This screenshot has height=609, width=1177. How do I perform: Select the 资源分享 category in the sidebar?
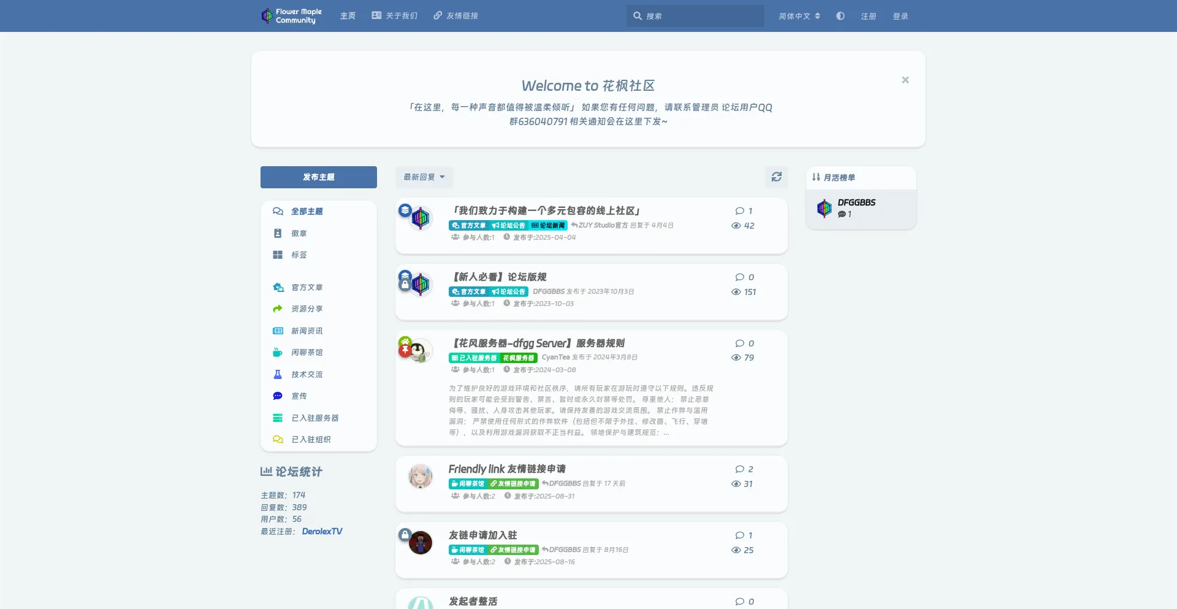(307, 309)
